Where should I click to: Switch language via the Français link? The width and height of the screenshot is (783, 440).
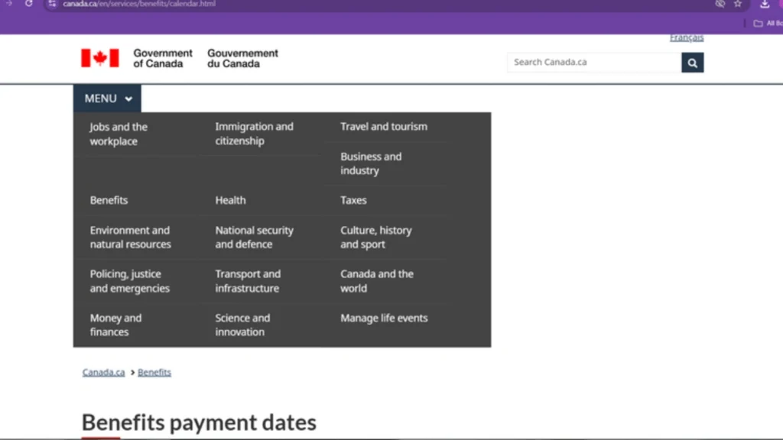pyautogui.click(x=686, y=38)
